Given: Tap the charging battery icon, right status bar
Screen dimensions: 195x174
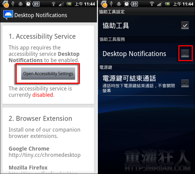Looking at the screenshot, I should pos(167,4).
